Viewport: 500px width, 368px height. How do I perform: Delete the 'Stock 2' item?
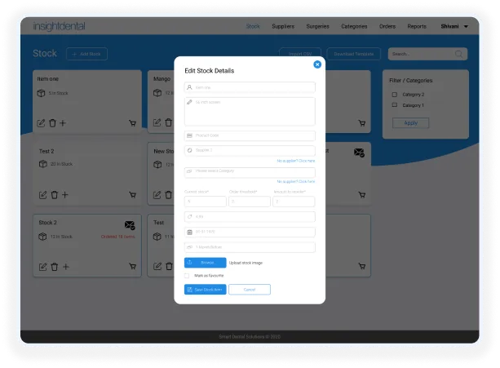coord(55,267)
